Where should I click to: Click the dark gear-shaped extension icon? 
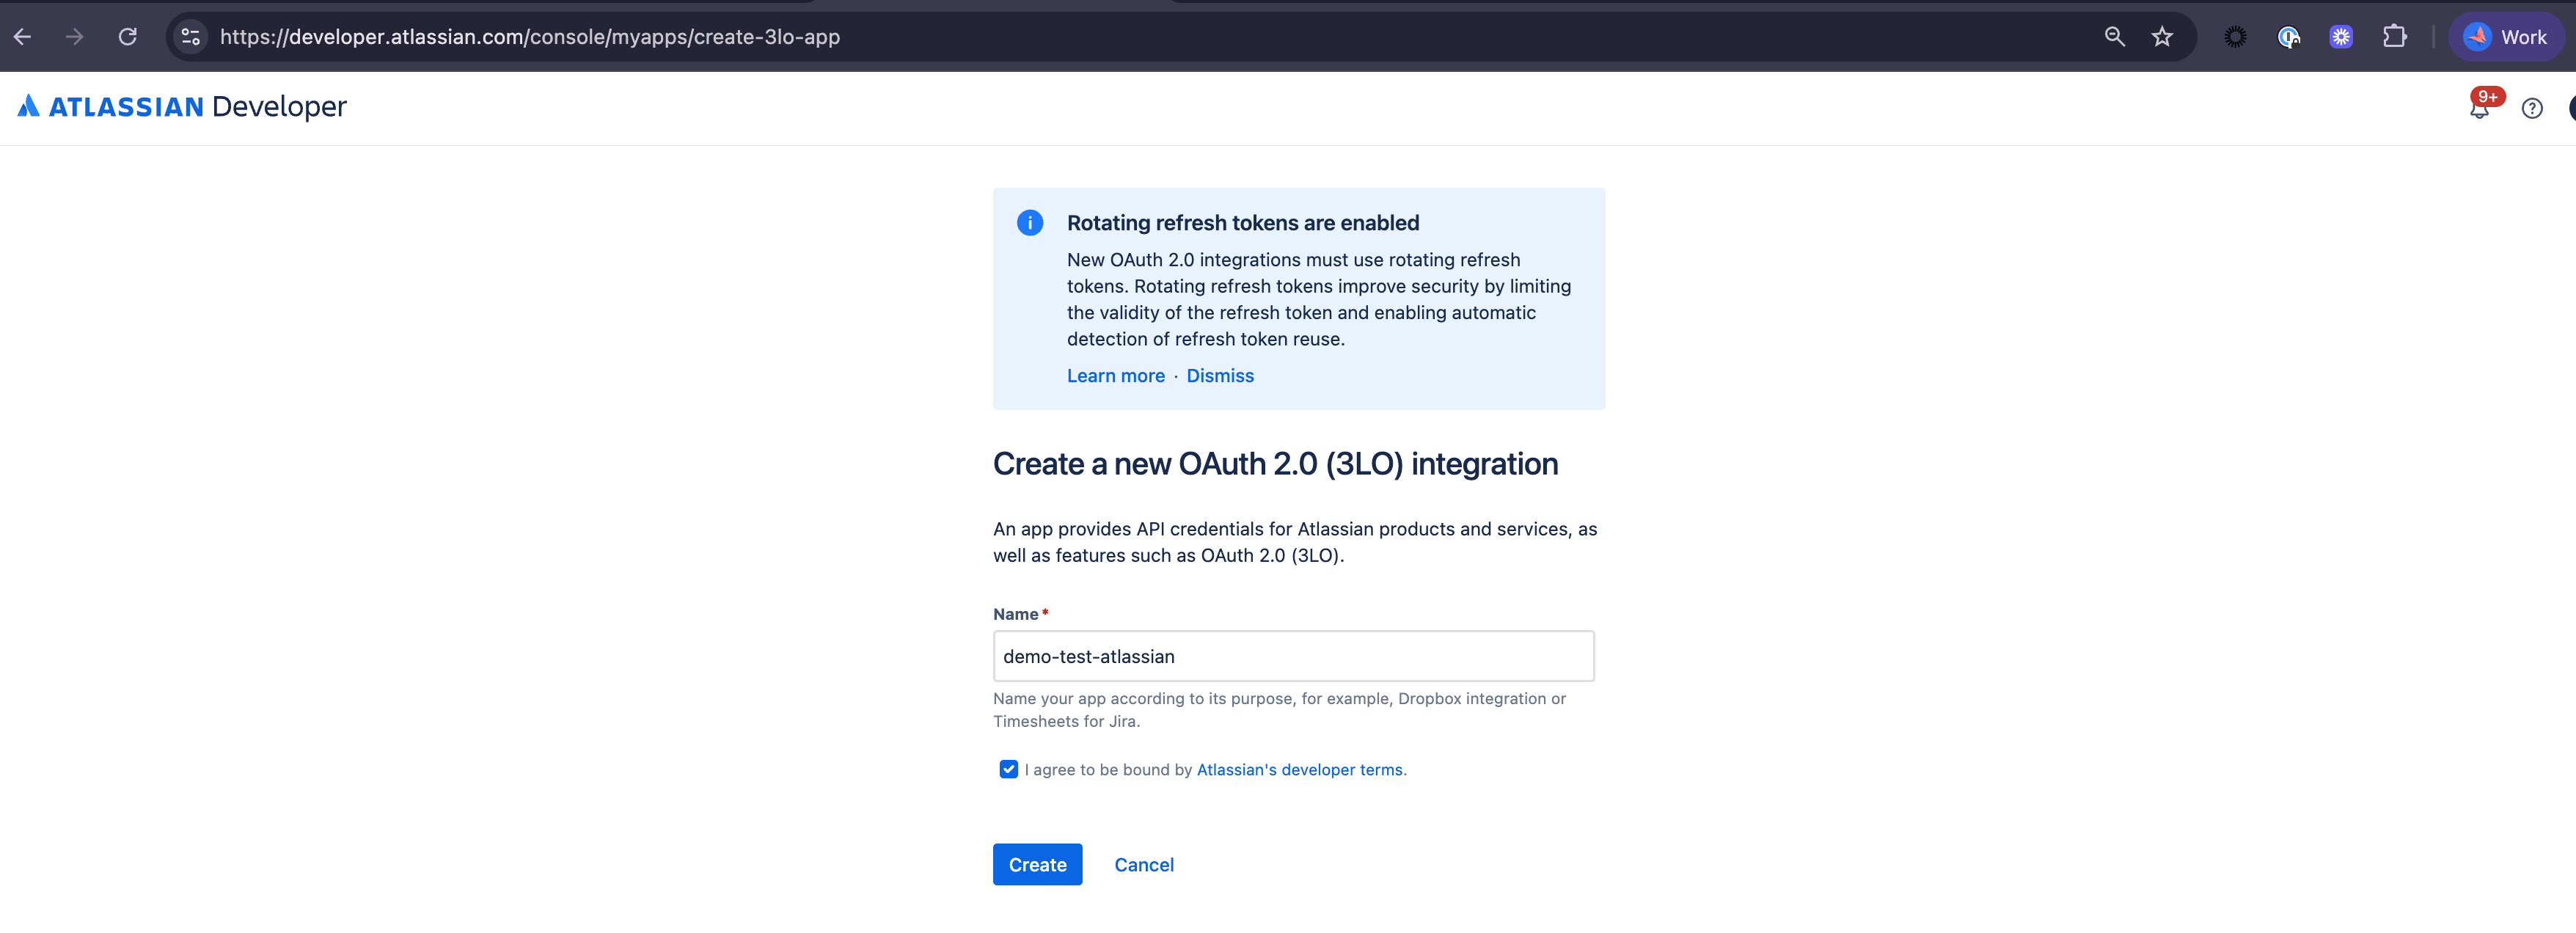click(2235, 37)
